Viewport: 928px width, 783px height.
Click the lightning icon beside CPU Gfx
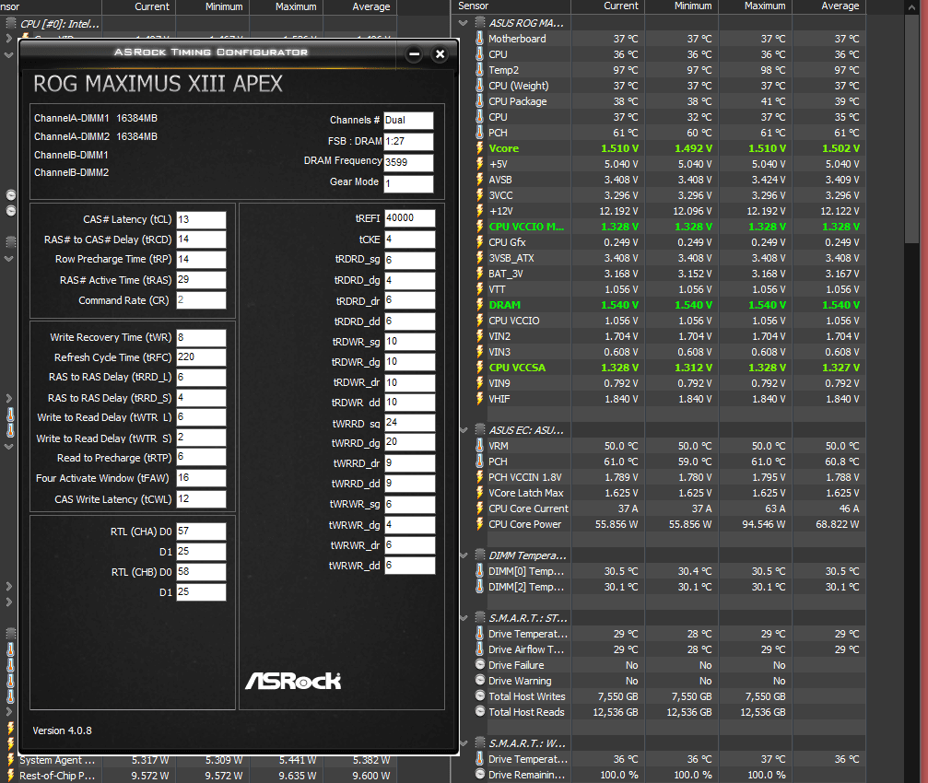pyautogui.click(x=479, y=242)
